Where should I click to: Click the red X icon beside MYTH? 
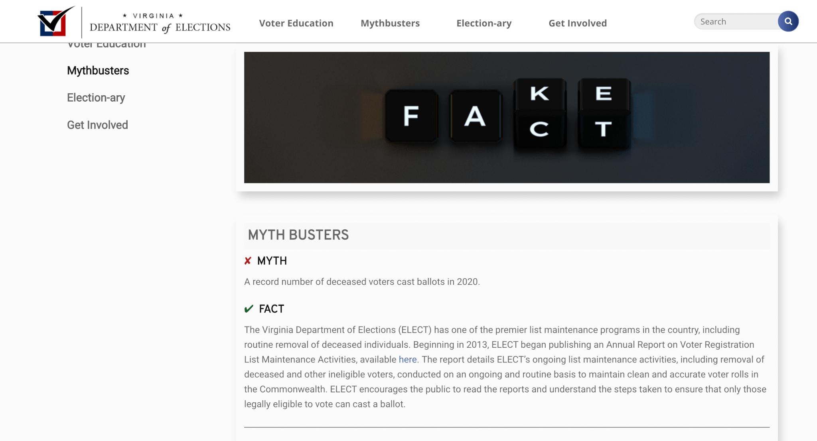pos(248,261)
